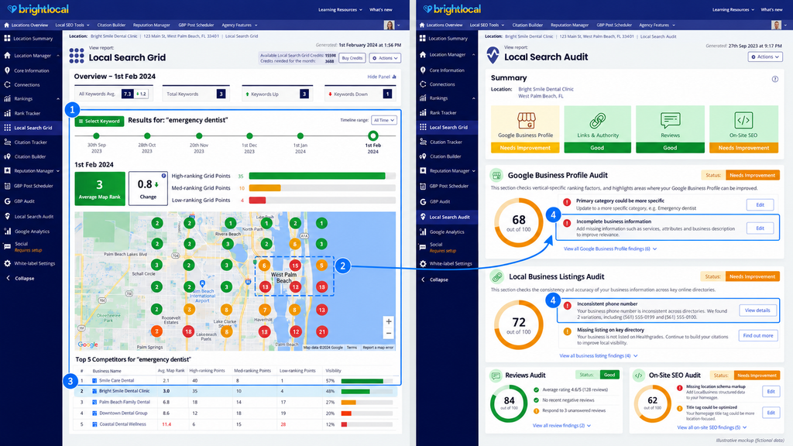Edit Primary category finding

coord(760,204)
